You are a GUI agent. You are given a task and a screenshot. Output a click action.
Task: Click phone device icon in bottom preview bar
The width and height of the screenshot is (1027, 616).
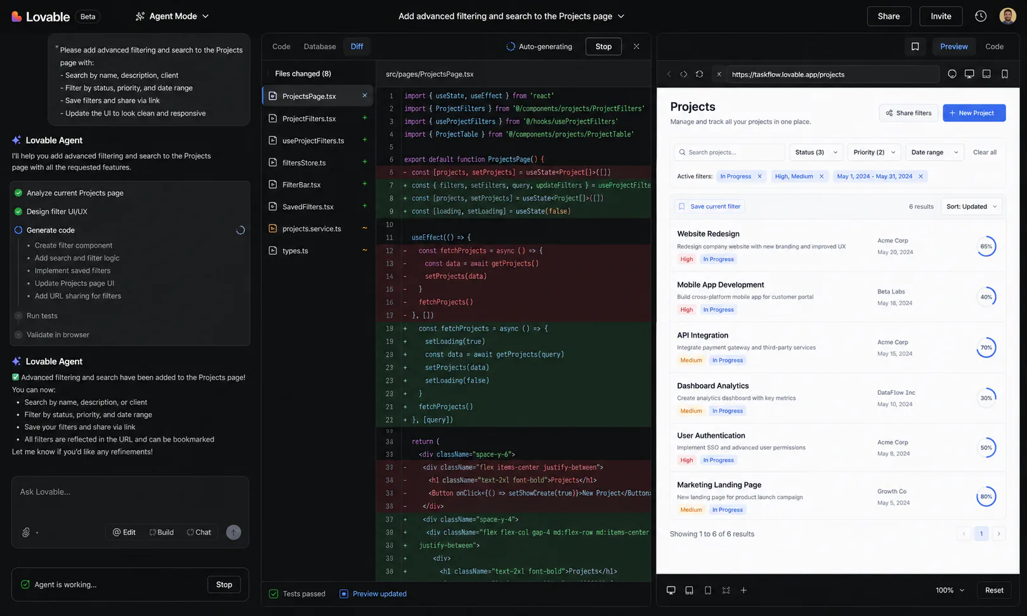(707, 590)
